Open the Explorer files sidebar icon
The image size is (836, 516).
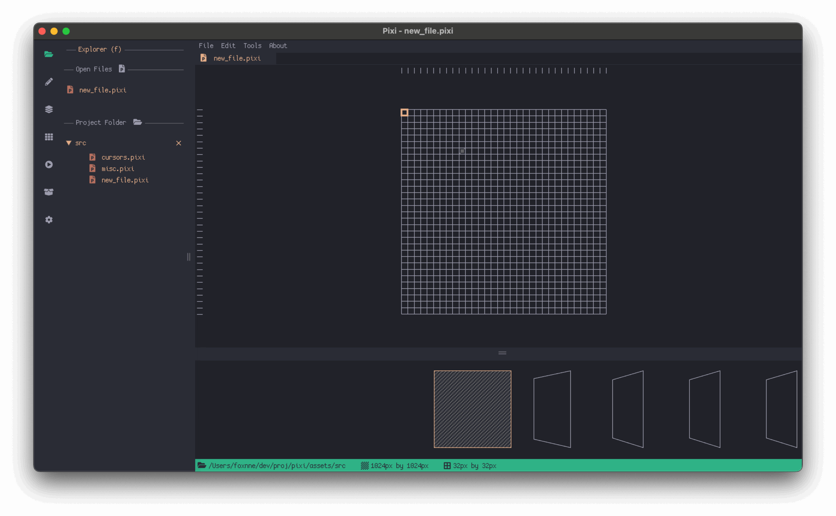(49, 54)
